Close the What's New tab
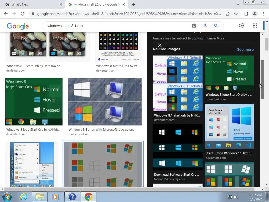 (x=61, y=4)
